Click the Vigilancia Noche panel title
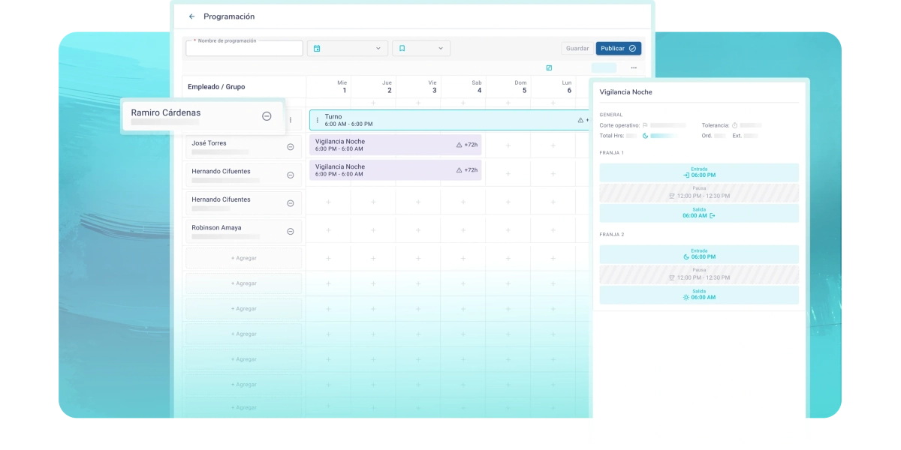The width and height of the screenshot is (901, 450). (x=626, y=92)
